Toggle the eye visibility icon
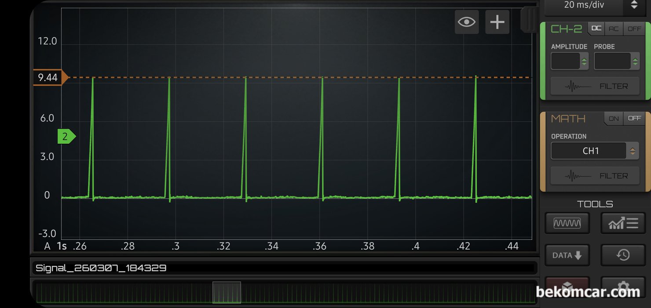Screen dimensions: 651x308 click(466, 22)
